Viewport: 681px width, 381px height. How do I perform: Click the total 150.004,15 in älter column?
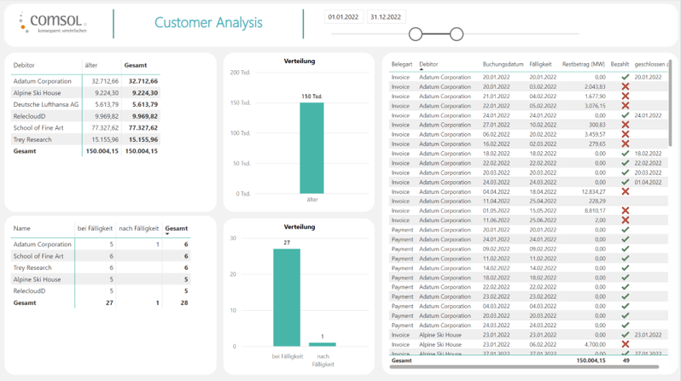pyautogui.click(x=102, y=151)
